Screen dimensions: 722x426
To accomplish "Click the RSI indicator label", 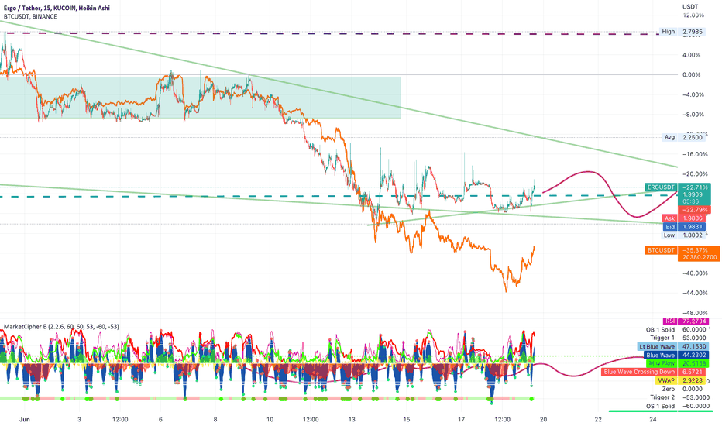I will pos(671,321).
